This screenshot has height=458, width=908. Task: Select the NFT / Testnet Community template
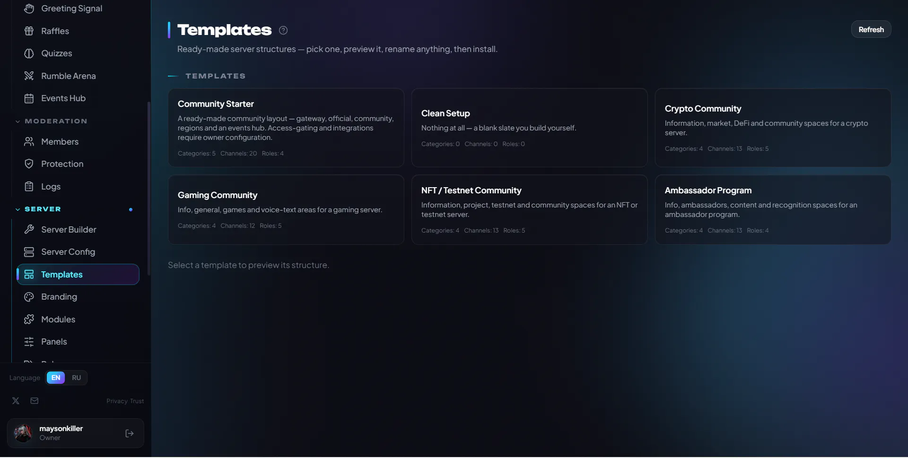pyautogui.click(x=529, y=210)
